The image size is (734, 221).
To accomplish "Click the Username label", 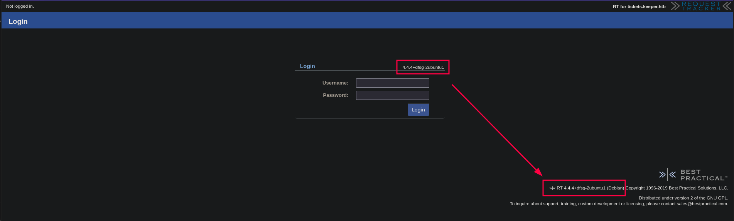I will [x=335, y=83].
